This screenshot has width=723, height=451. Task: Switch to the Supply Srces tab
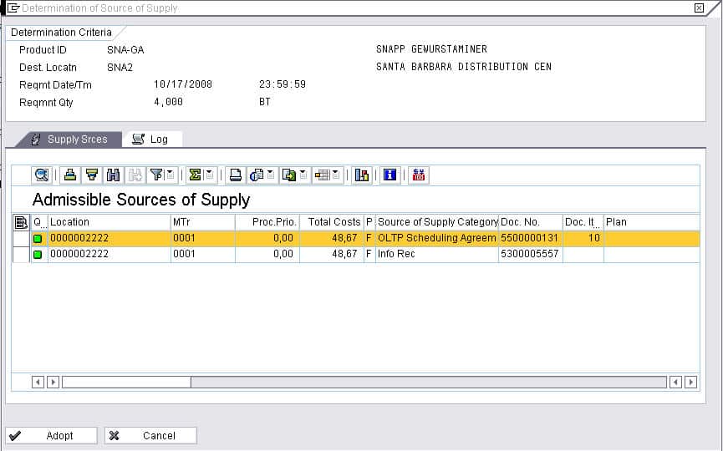point(69,139)
